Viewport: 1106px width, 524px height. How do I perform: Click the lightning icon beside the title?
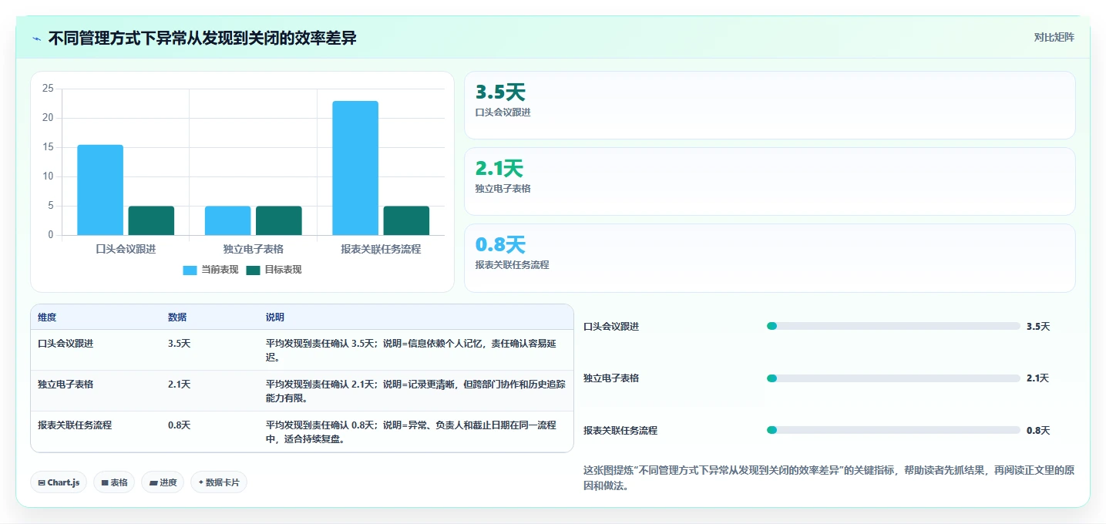(x=37, y=39)
